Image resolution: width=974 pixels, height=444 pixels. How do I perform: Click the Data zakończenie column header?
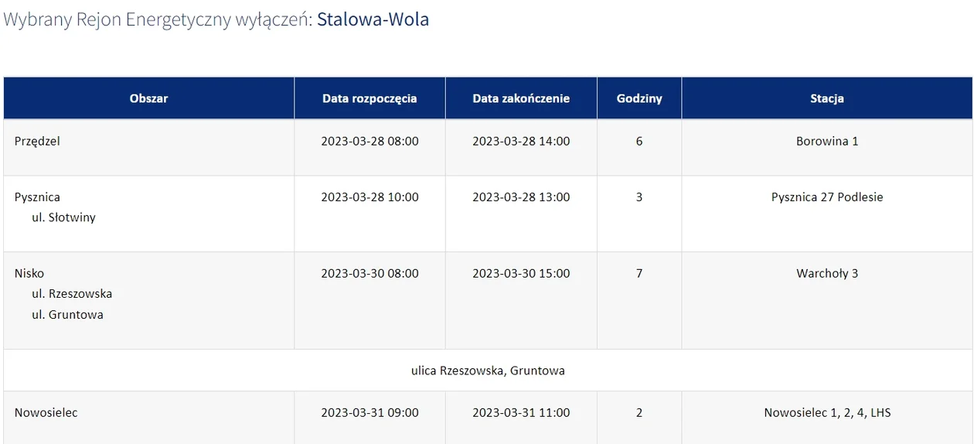coord(521,98)
